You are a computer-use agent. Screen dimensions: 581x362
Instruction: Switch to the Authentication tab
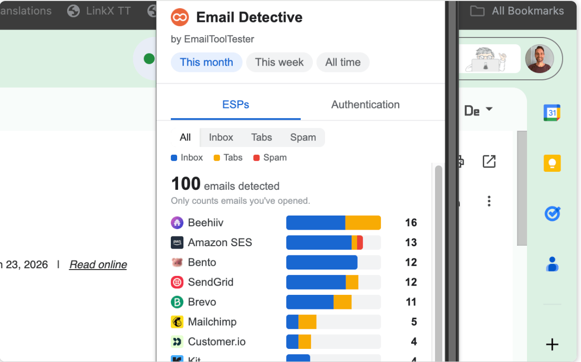[x=365, y=105]
